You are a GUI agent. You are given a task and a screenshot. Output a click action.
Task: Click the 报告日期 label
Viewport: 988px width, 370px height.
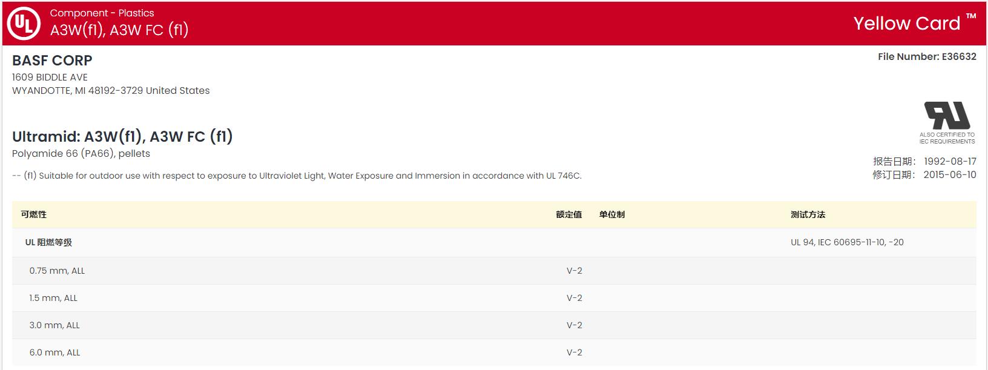pyautogui.click(x=894, y=162)
